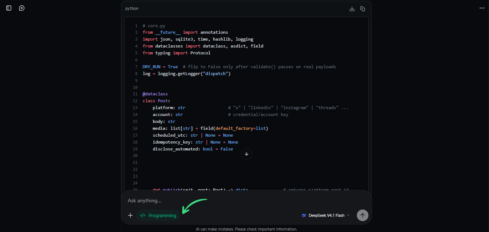489x232 pixels.
Task: Click the 'class Post:' line
Action: 156,101
